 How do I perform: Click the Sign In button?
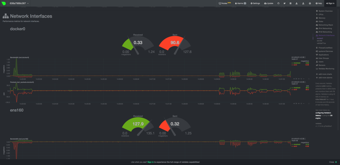point(330,3)
